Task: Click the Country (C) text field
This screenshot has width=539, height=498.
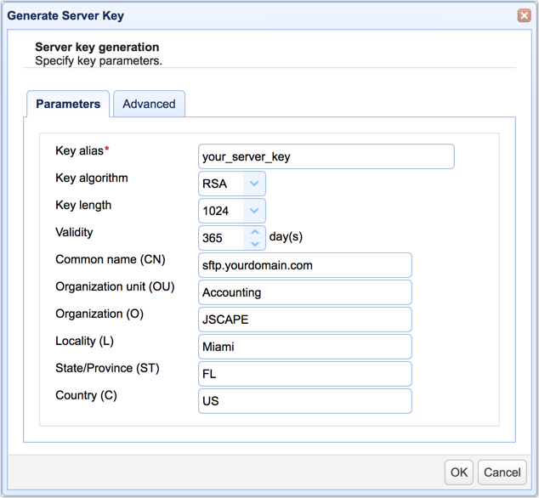Action: pyautogui.click(x=304, y=401)
